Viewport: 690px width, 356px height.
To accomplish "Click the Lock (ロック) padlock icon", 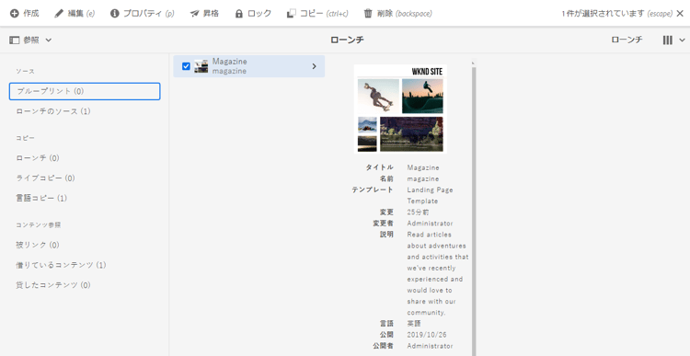I will pos(239,14).
